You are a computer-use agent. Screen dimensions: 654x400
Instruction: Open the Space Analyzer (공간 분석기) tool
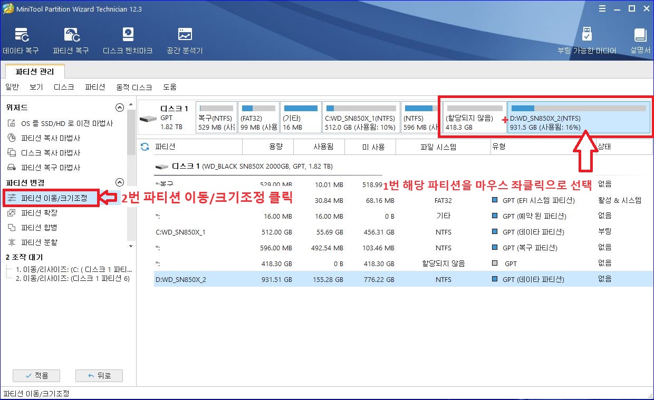[x=185, y=41]
